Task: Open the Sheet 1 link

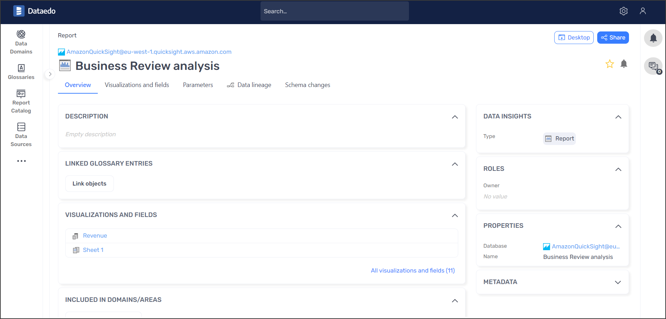Action: click(x=93, y=250)
